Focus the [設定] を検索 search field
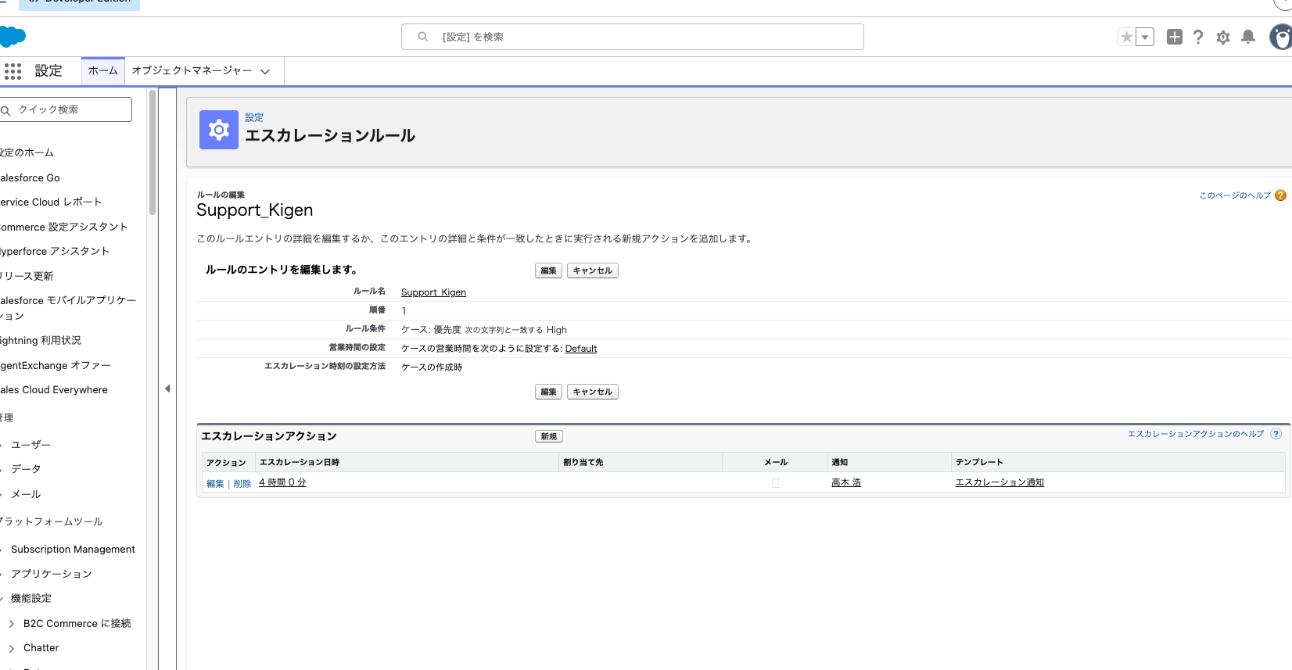The width and height of the screenshot is (1292, 670). 632,37
